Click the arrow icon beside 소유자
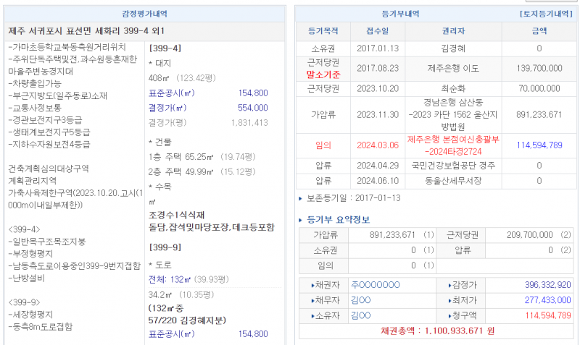Viewport: 580px width, 345px height. [312, 315]
